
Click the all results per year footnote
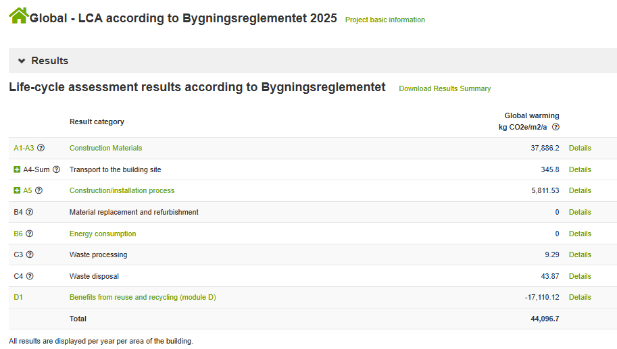tap(101, 341)
